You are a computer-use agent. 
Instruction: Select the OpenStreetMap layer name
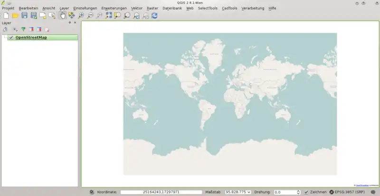pyautogui.click(x=31, y=37)
